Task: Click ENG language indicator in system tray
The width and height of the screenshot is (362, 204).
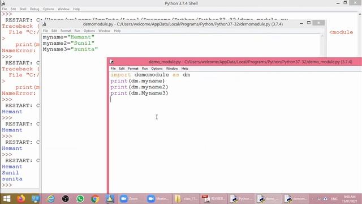Action: pos(334,199)
